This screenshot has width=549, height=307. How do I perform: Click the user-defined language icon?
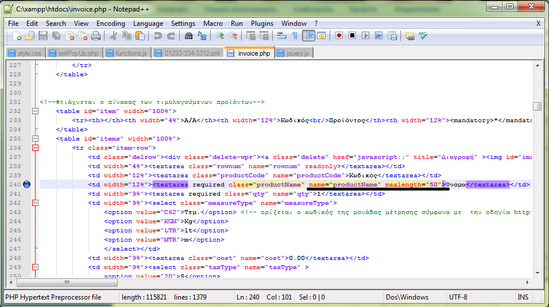pos(321,36)
